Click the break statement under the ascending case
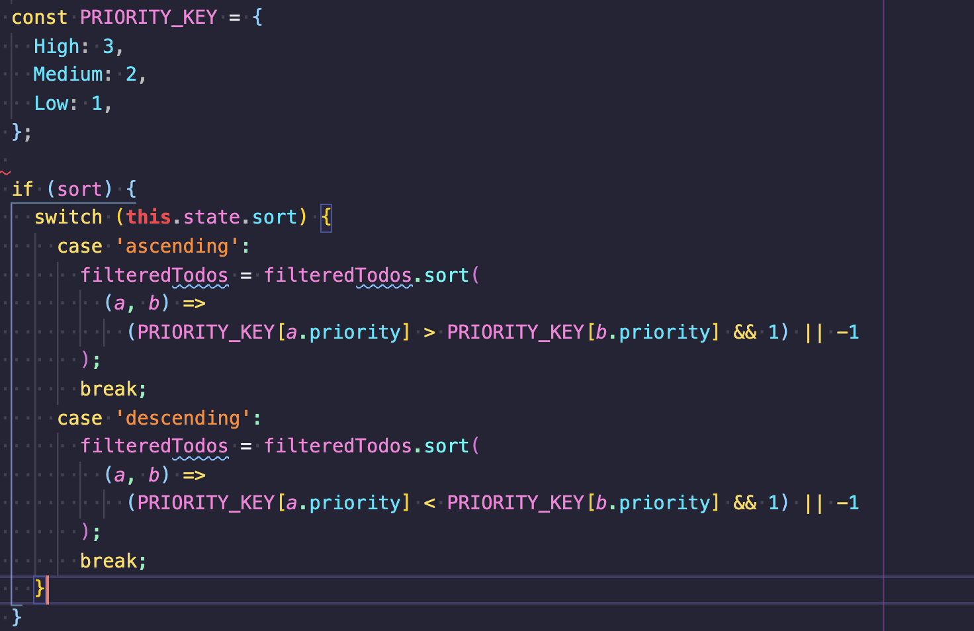974x631 pixels. click(112, 389)
